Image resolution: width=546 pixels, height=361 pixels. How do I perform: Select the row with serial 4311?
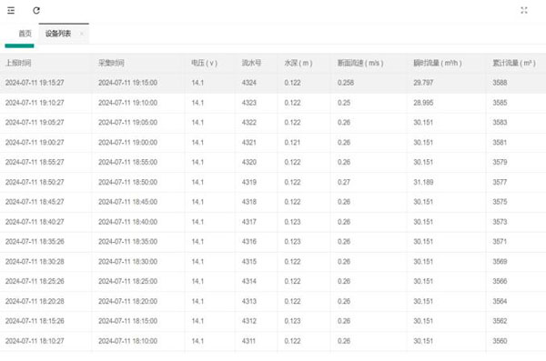coord(273,341)
